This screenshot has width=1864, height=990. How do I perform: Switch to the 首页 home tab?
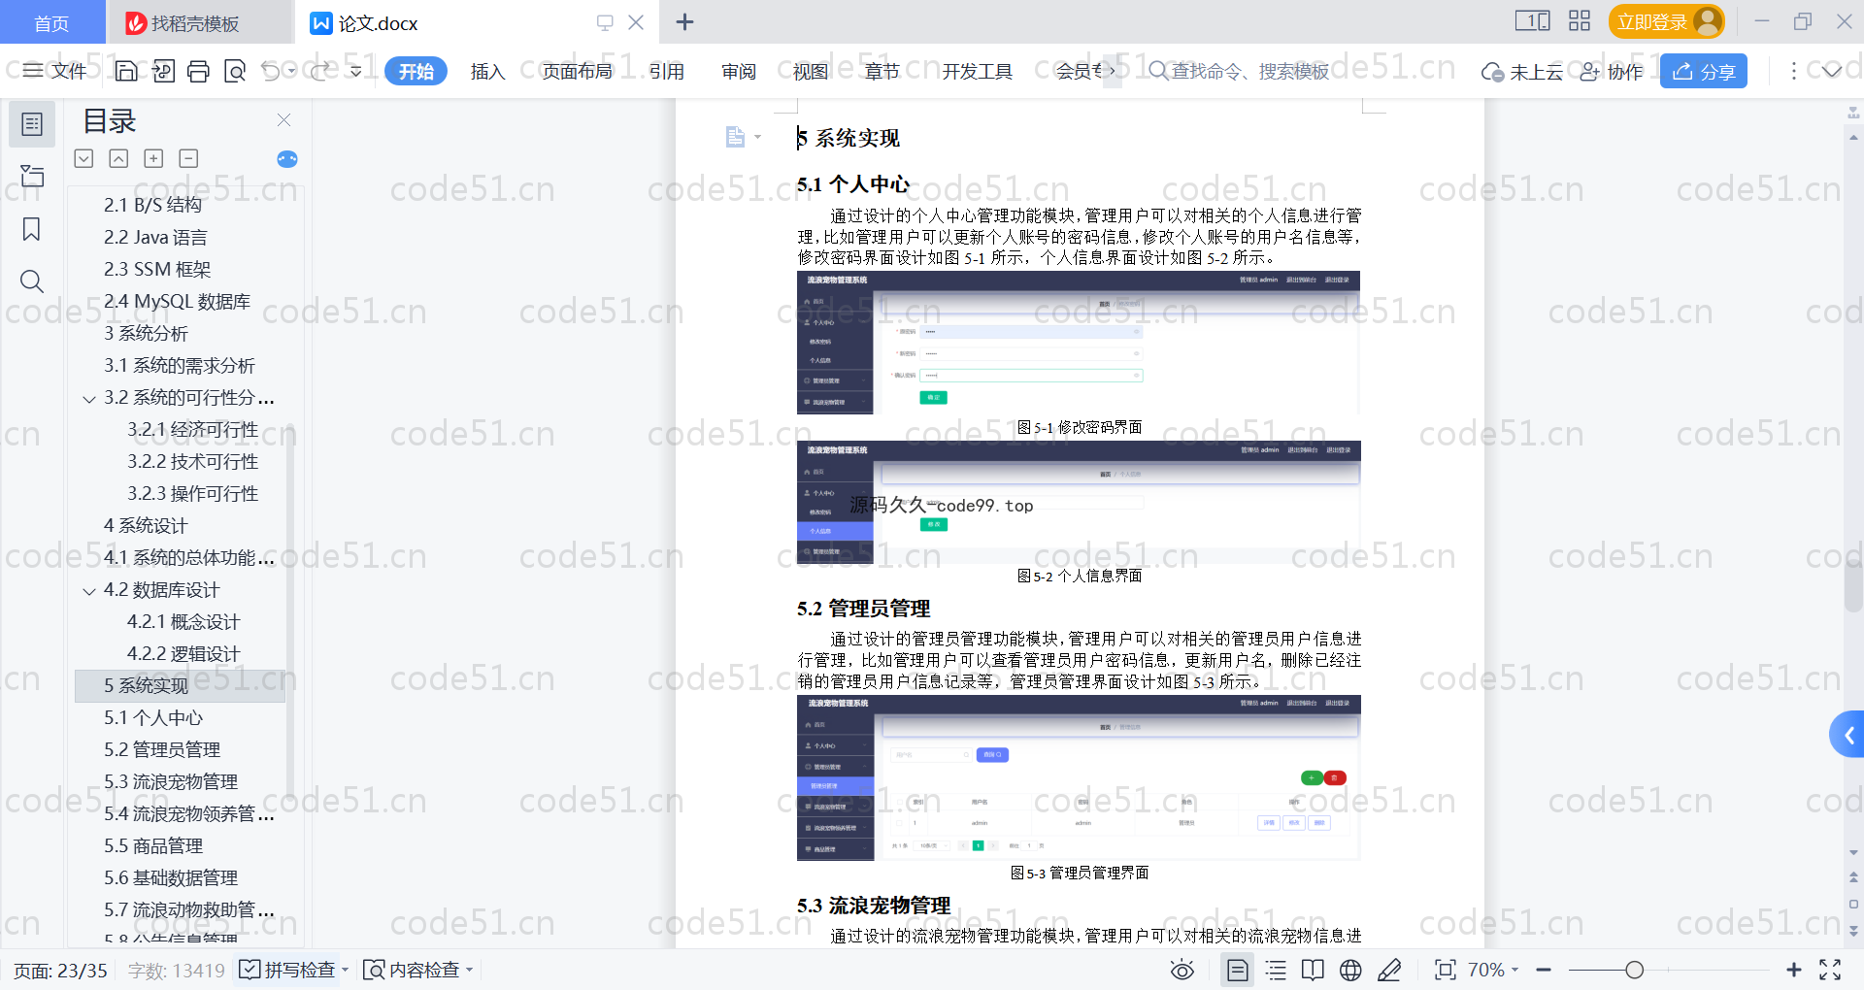(x=51, y=22)
